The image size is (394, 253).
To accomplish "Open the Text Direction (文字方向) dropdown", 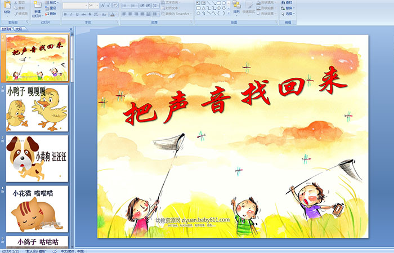I will (x=171, y=2).
